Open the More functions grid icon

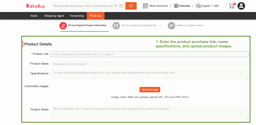pos(145,6)
